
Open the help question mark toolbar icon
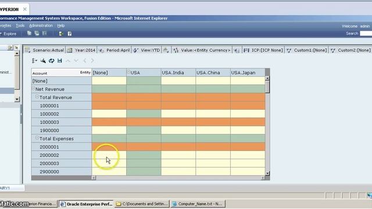click(70, 34)
